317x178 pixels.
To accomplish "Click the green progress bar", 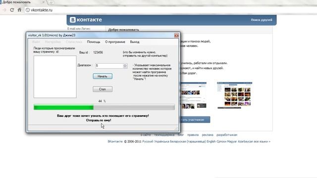I will point(104,107).
